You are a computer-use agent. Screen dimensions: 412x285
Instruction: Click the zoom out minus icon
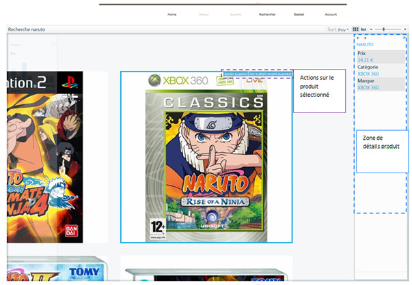pos(371,29)
